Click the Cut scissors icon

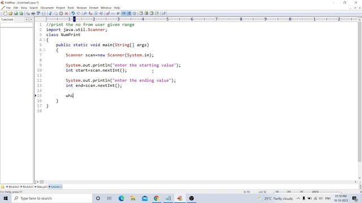(x=50, y=14)
